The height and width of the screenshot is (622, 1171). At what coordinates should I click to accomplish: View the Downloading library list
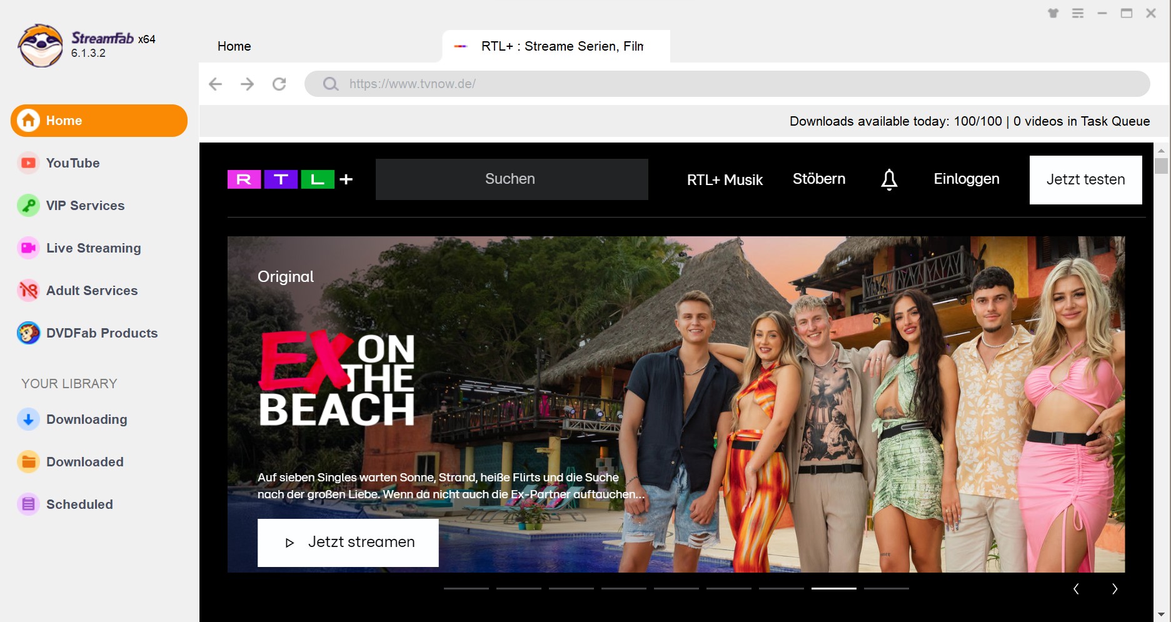99,419
